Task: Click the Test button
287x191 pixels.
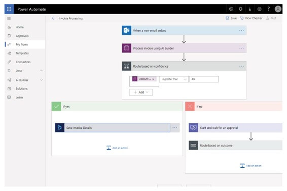Action: point(271,18)
